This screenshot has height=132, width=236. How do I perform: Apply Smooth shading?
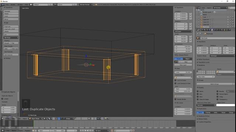(x=7, y=43)
